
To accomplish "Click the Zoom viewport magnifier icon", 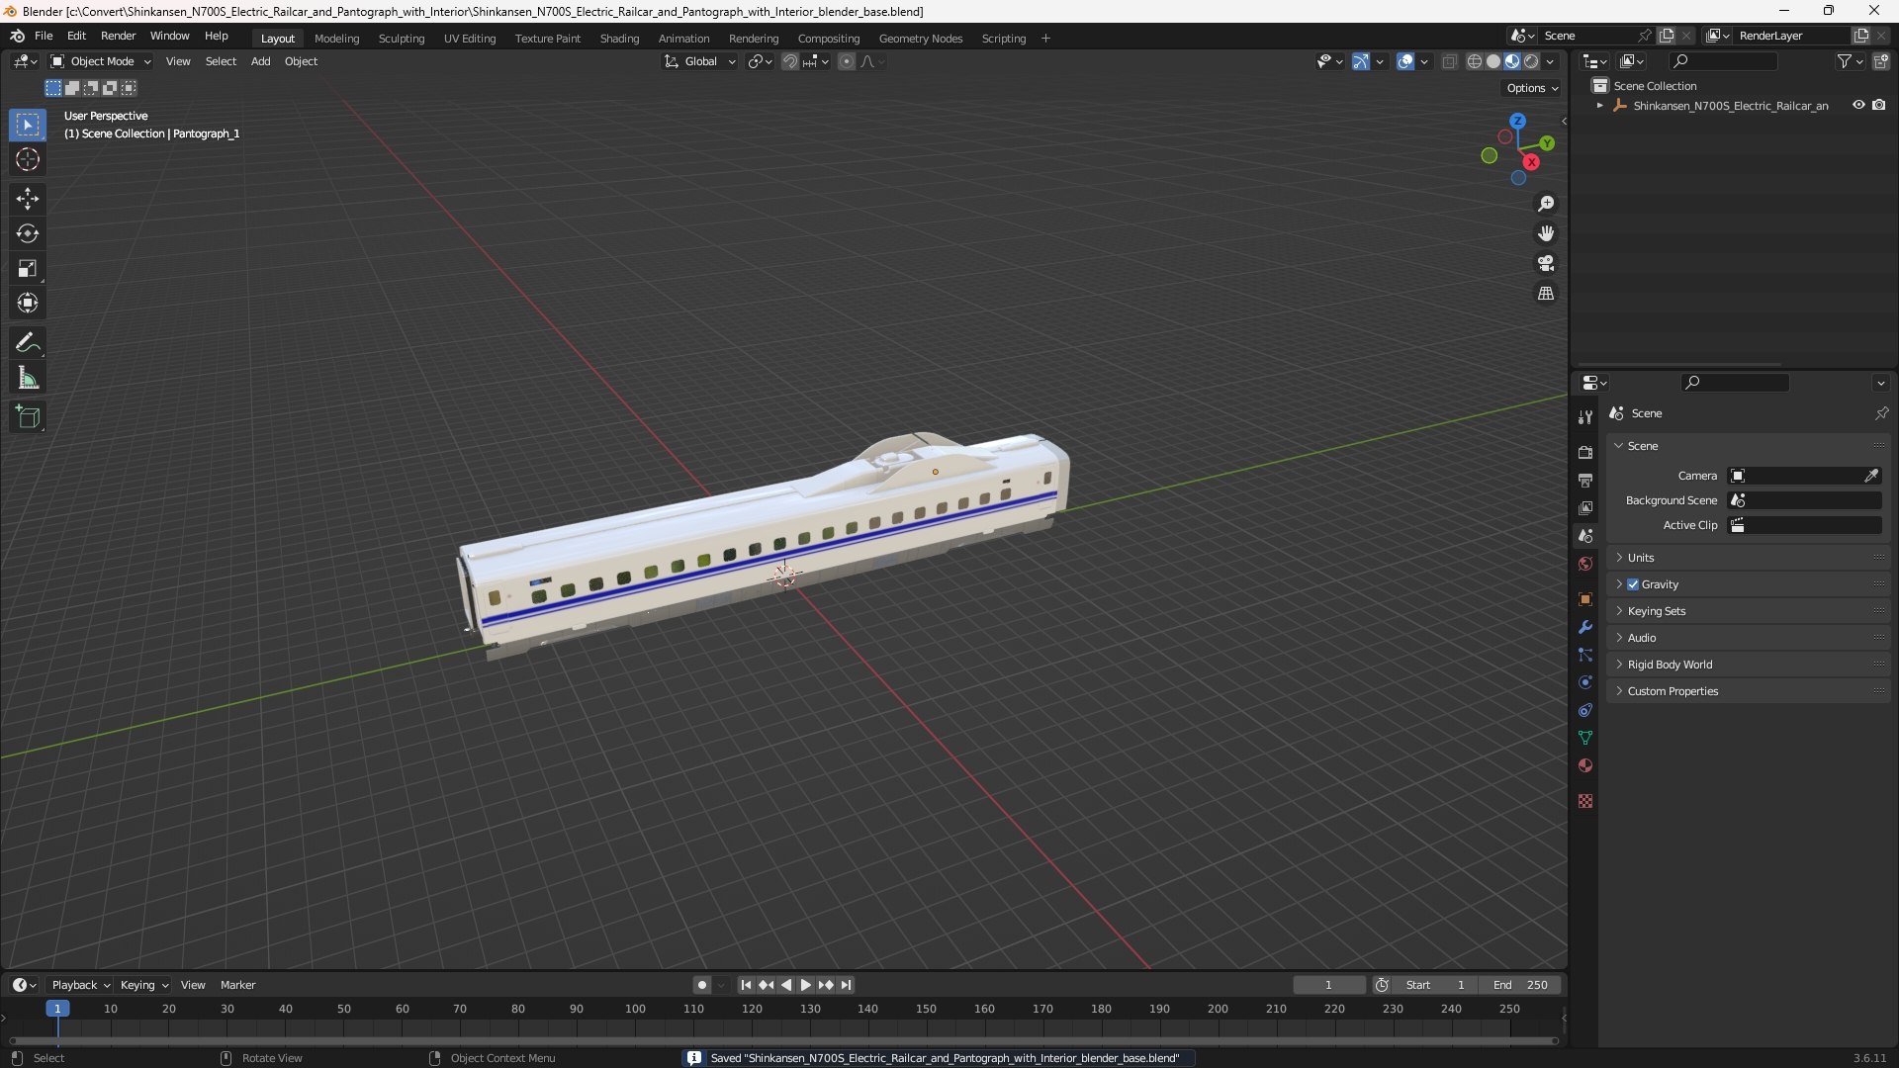I will coord(1546,204).
